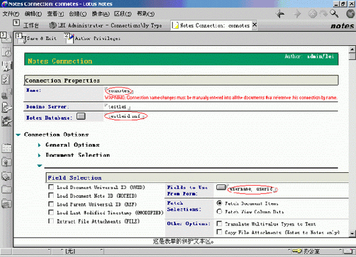Open the 编辑(E) menu

tap(33, 14)
